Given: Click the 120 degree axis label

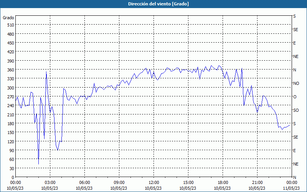Looking at the screenshot, I should [11, 142].
